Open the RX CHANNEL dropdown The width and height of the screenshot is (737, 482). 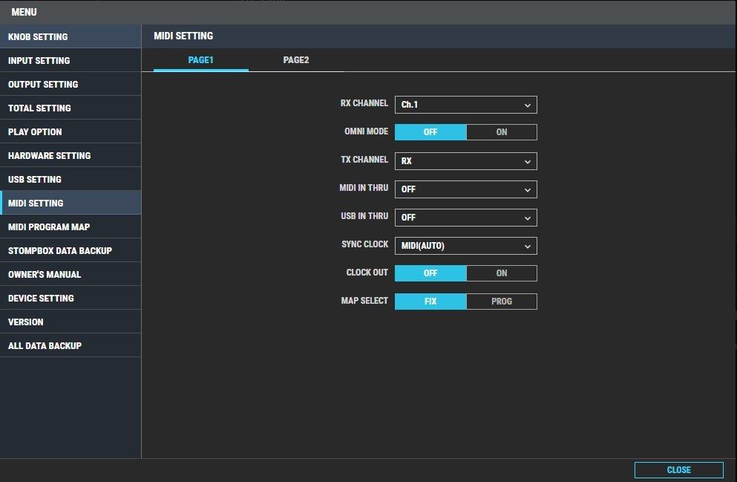coord(465,105)
